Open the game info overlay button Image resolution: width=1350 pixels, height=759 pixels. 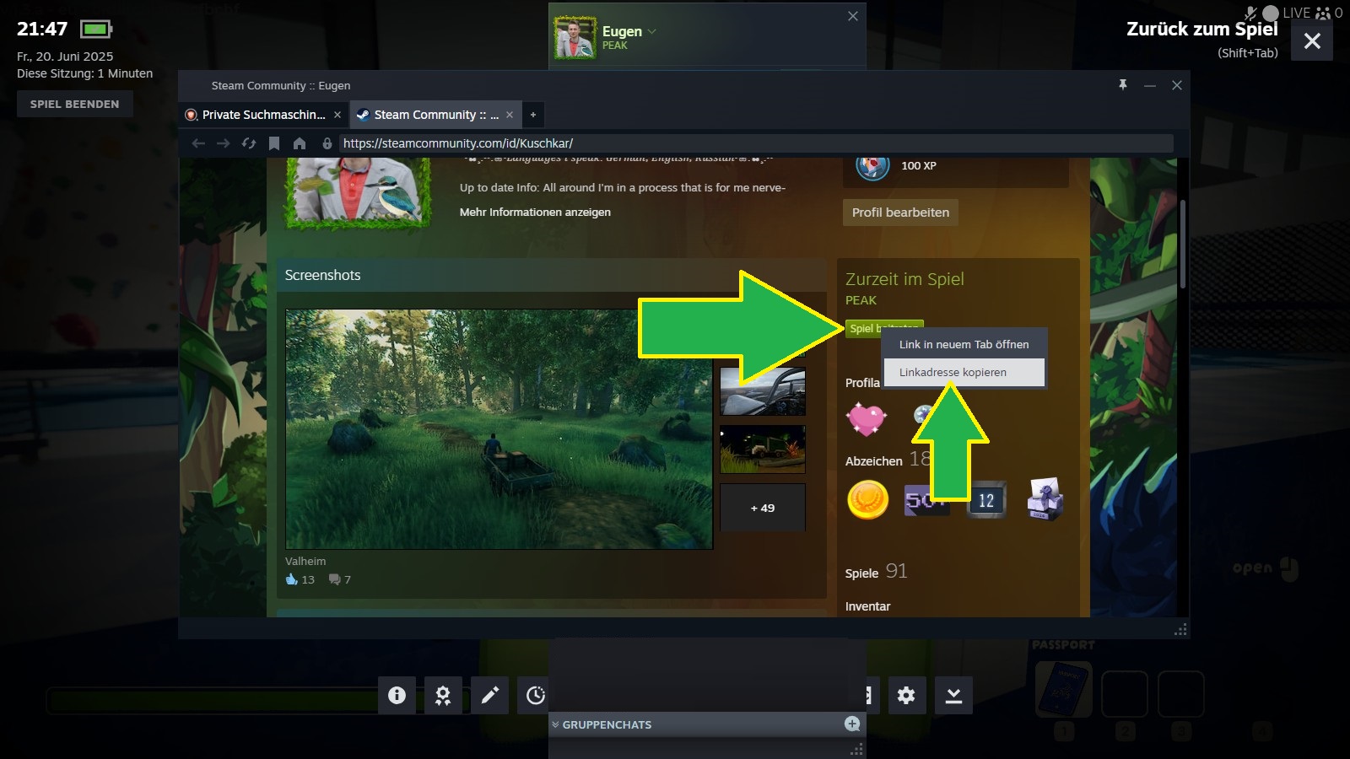[x=397, y=695]
